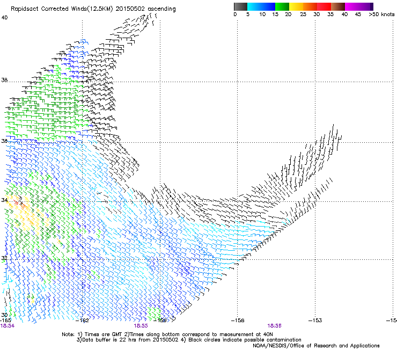Click the orange 25-30 knots legend segment

pos(310,6)
